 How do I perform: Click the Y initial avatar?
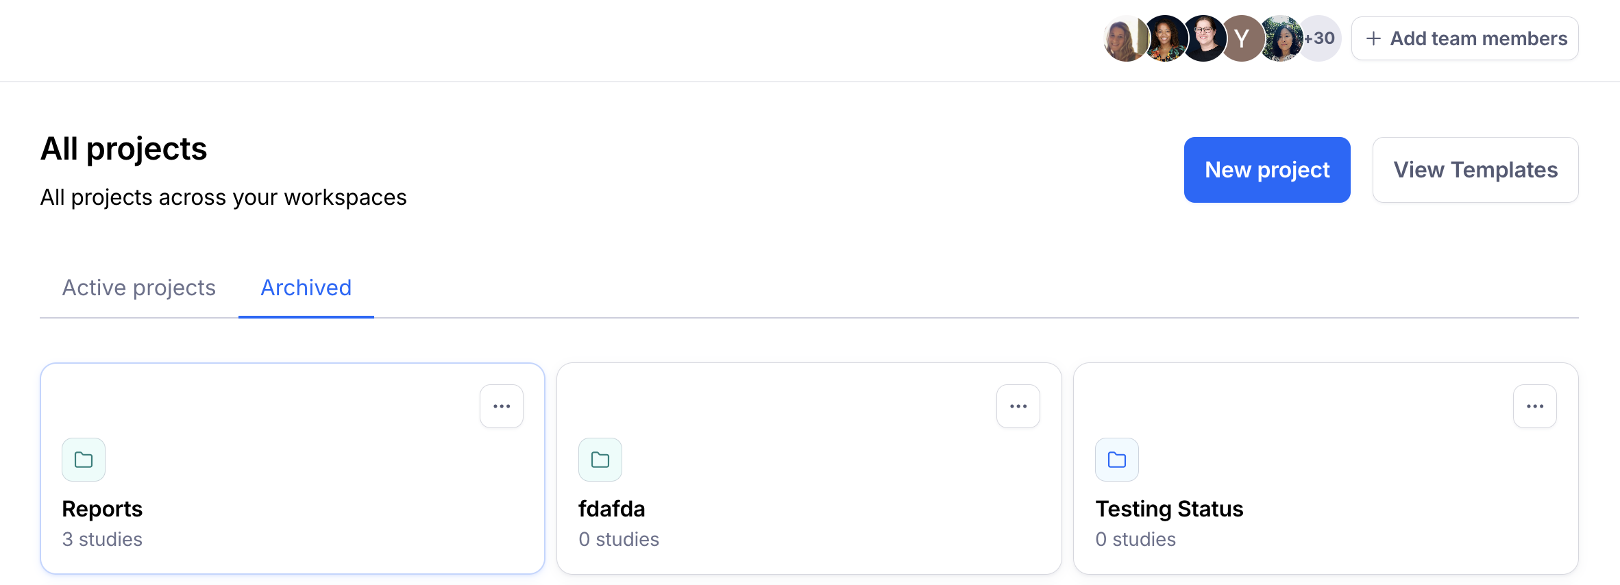tap(1242, 38)
